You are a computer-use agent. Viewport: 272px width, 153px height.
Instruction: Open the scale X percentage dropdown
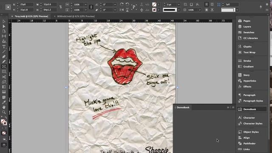(x=86, y=5)
